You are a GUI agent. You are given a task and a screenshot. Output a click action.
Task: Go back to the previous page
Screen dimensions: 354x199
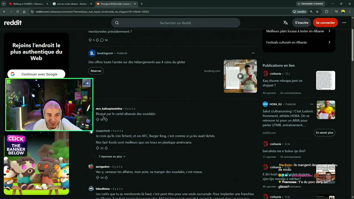4,12
